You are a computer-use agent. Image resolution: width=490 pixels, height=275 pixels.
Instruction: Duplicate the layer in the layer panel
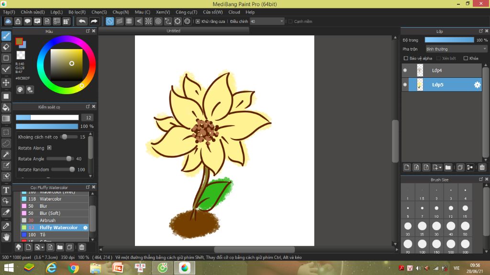coord(460,168)
